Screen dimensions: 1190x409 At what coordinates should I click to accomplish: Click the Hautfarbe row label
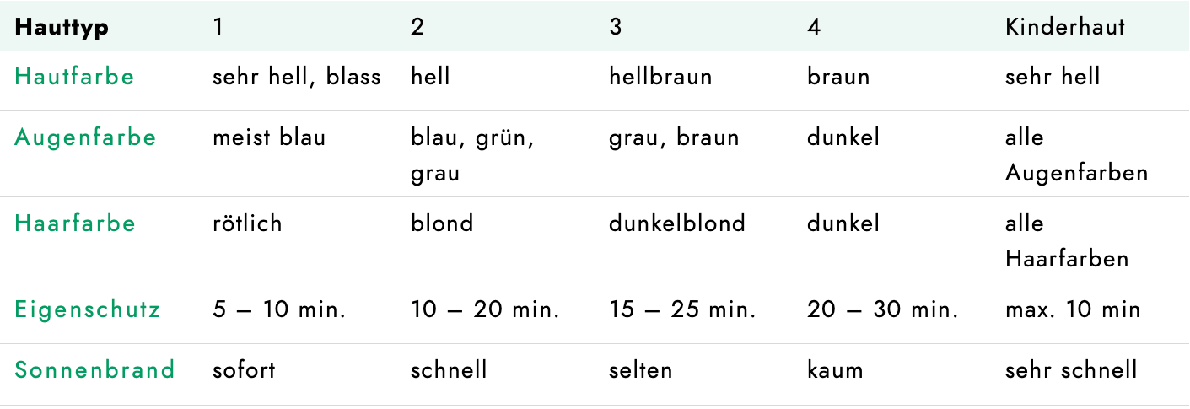(74, 77)
